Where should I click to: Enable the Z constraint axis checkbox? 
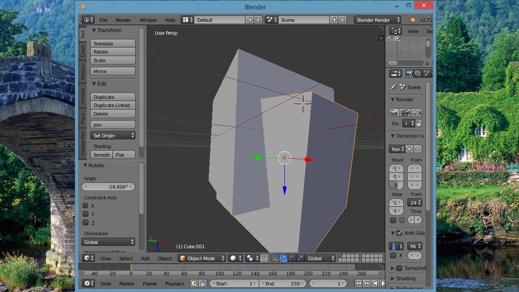pyautogui.click(x=86, y=223)
